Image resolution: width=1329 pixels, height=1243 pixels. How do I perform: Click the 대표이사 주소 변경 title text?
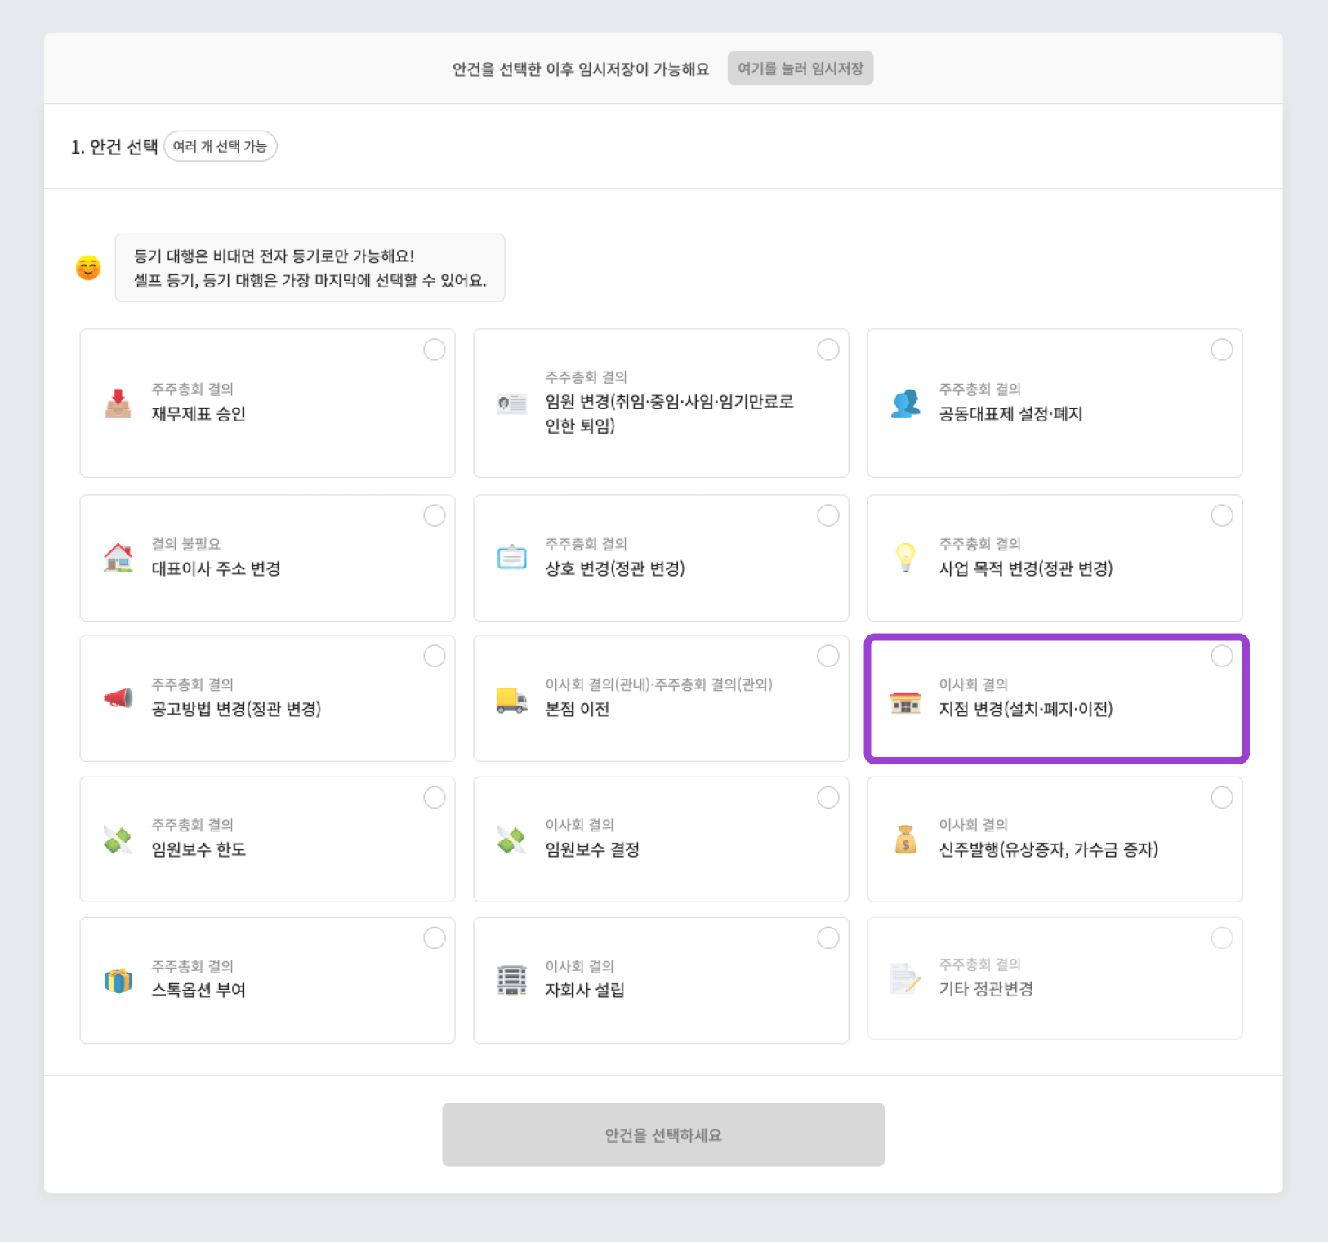click(216, 568)
